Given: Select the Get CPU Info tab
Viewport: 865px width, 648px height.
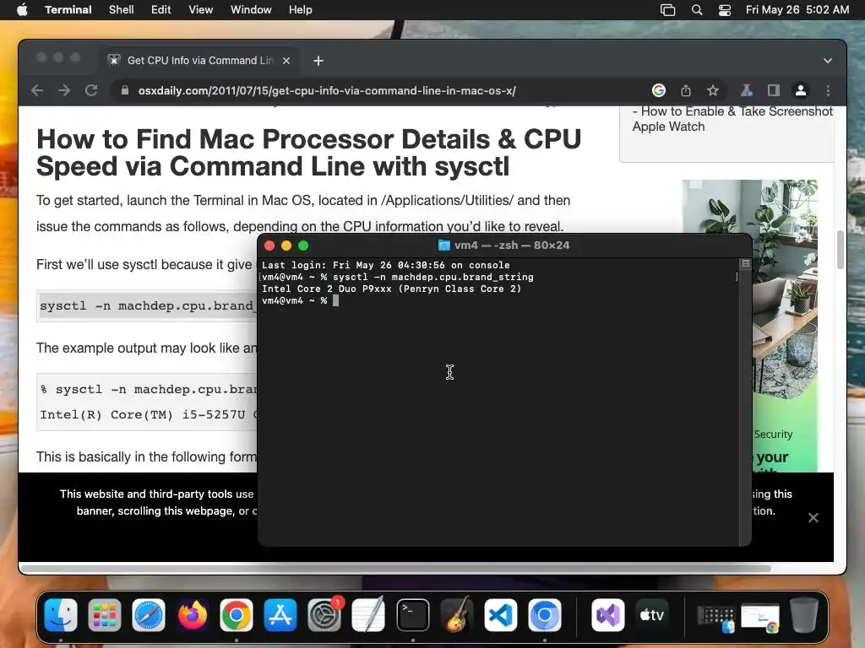Looking at the screenshot, I should pyautogui.click(x=199, y=61).
